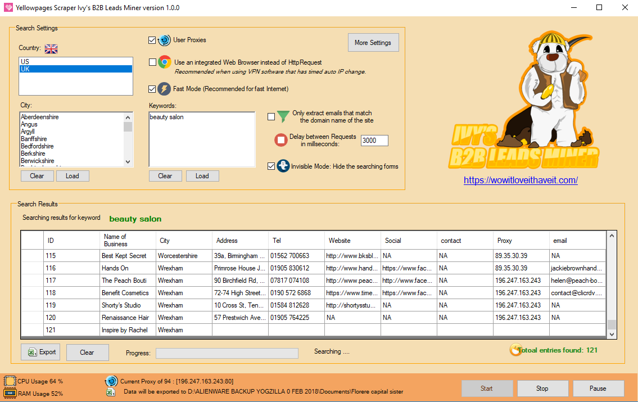Screen dimensions: 638x402
Task: Click the results table scroll down arrow
Action: coord(612,334)
